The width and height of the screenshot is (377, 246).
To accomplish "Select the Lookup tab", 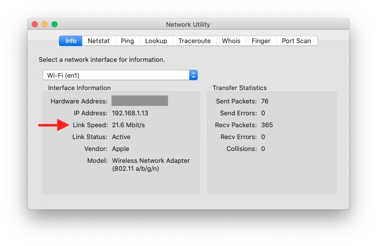I will click(x=156, y=41).
